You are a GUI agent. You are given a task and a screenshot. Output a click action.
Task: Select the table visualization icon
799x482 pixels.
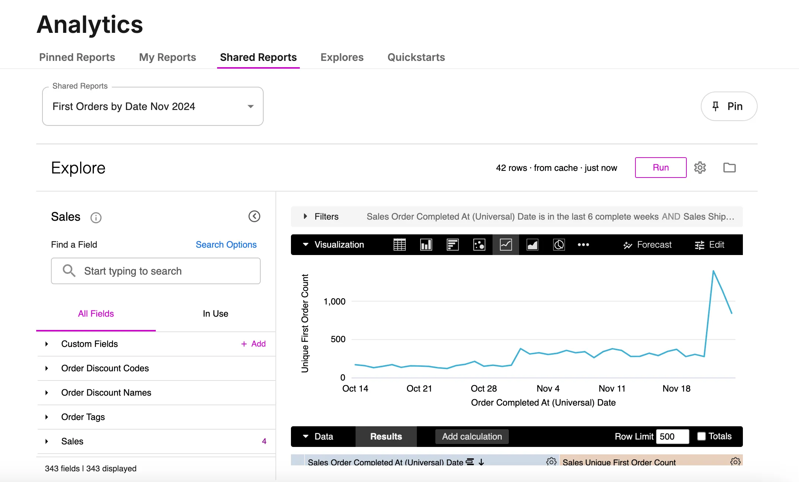point(399,245)
